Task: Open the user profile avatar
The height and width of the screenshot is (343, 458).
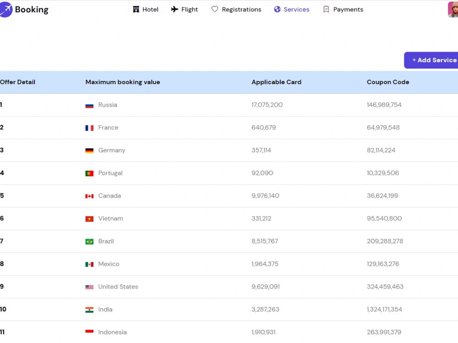Action: tap(453, 9)
